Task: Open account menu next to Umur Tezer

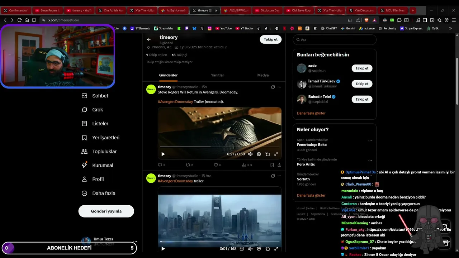Action: pyautogui.click(x=135, y=242)
